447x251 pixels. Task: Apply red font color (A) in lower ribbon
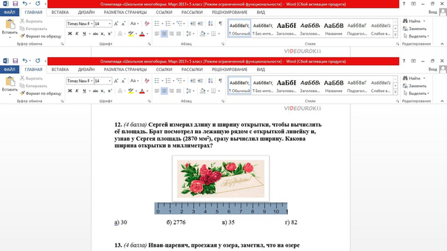tap(142, 91)
